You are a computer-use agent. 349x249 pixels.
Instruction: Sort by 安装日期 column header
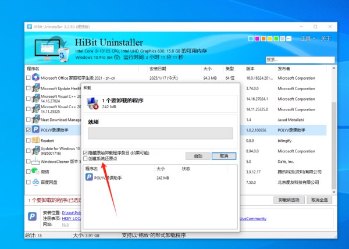pos(158,69)
